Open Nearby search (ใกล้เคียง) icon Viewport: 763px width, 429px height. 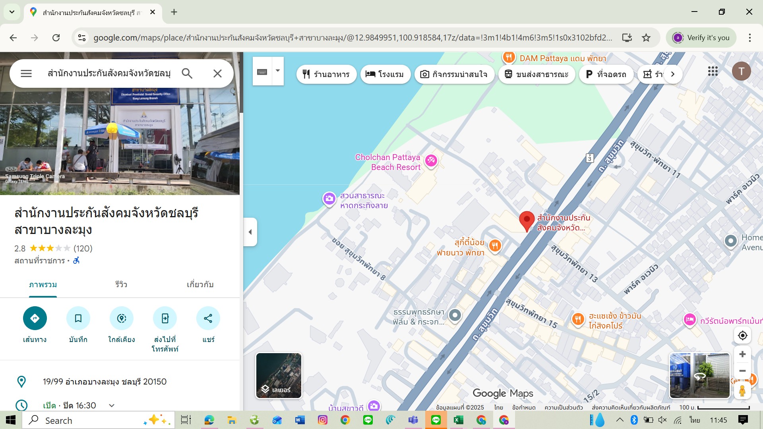point(121,318)
